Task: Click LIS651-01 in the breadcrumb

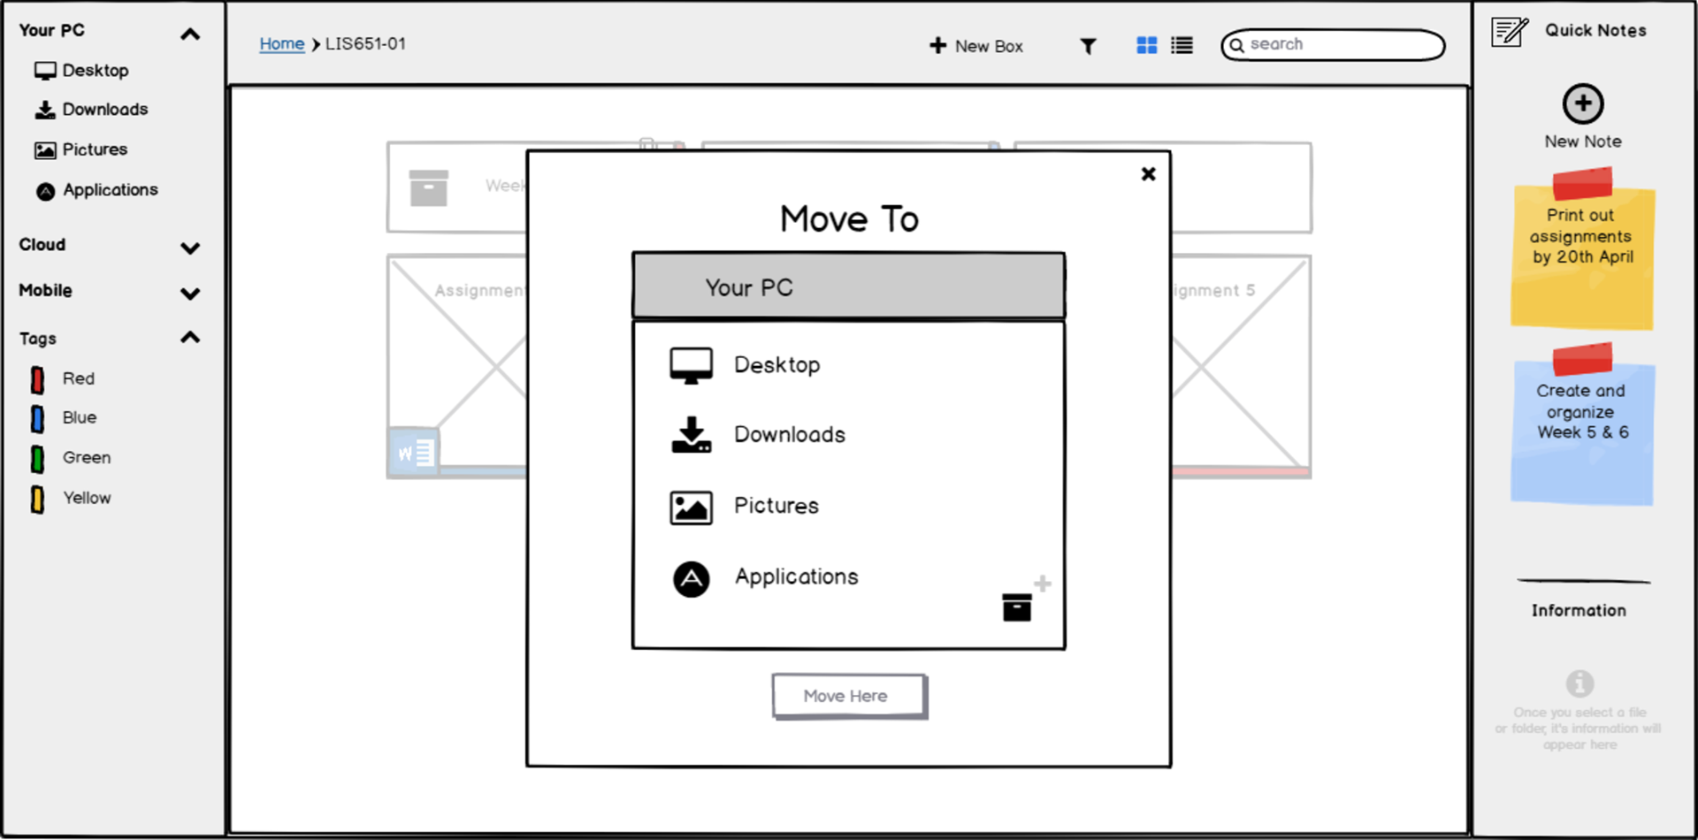Action: click(x=365, y=44)
